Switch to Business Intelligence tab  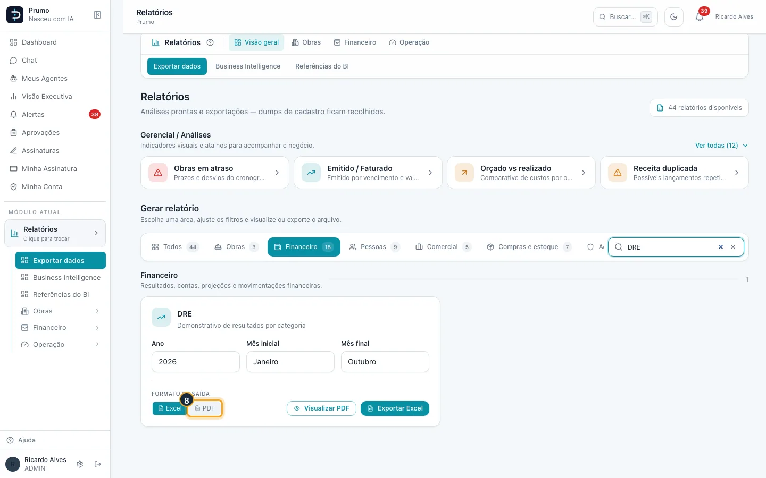click(x=248, y=66)
